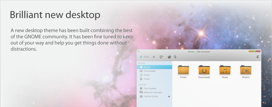Select the Dwonloads folder icon

click(204, 70)
